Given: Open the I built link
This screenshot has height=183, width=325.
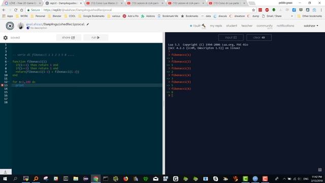Looking at the screenshot, I should 197,26.
